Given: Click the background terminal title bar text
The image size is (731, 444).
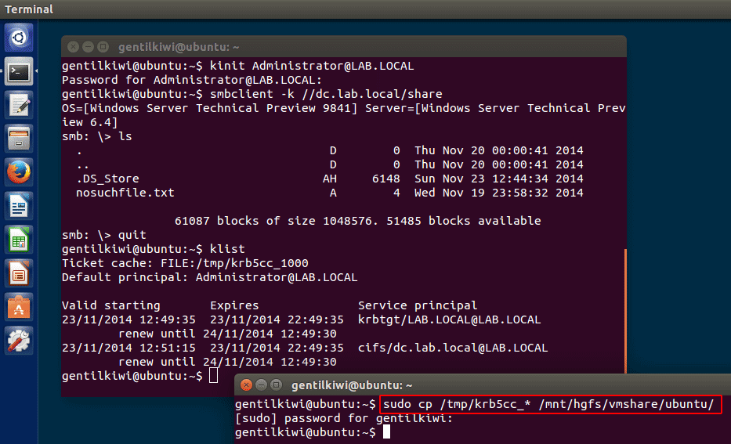Looking at the screenshot, I should click(179, 47).
